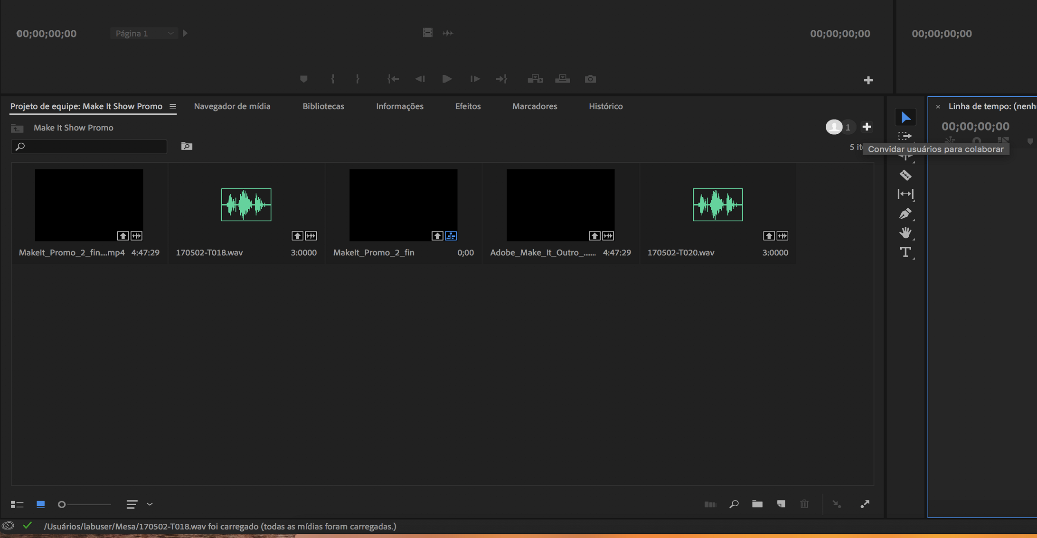Click the New Bin folder icon

[757, 504]
